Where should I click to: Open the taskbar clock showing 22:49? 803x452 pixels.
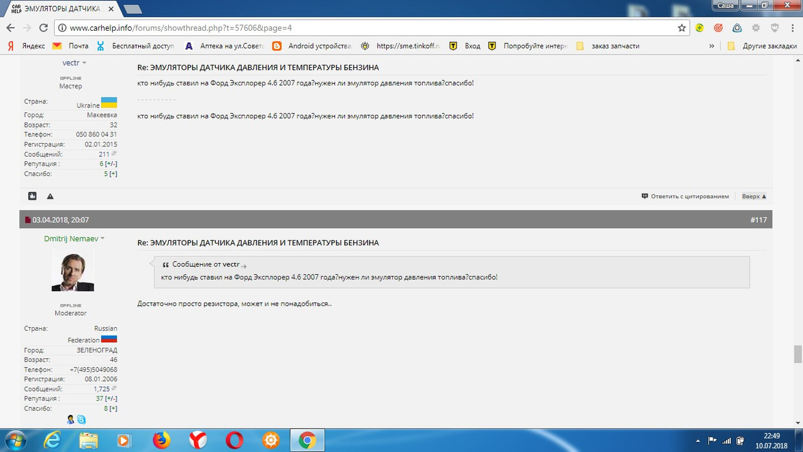click(x=772, y=441)
